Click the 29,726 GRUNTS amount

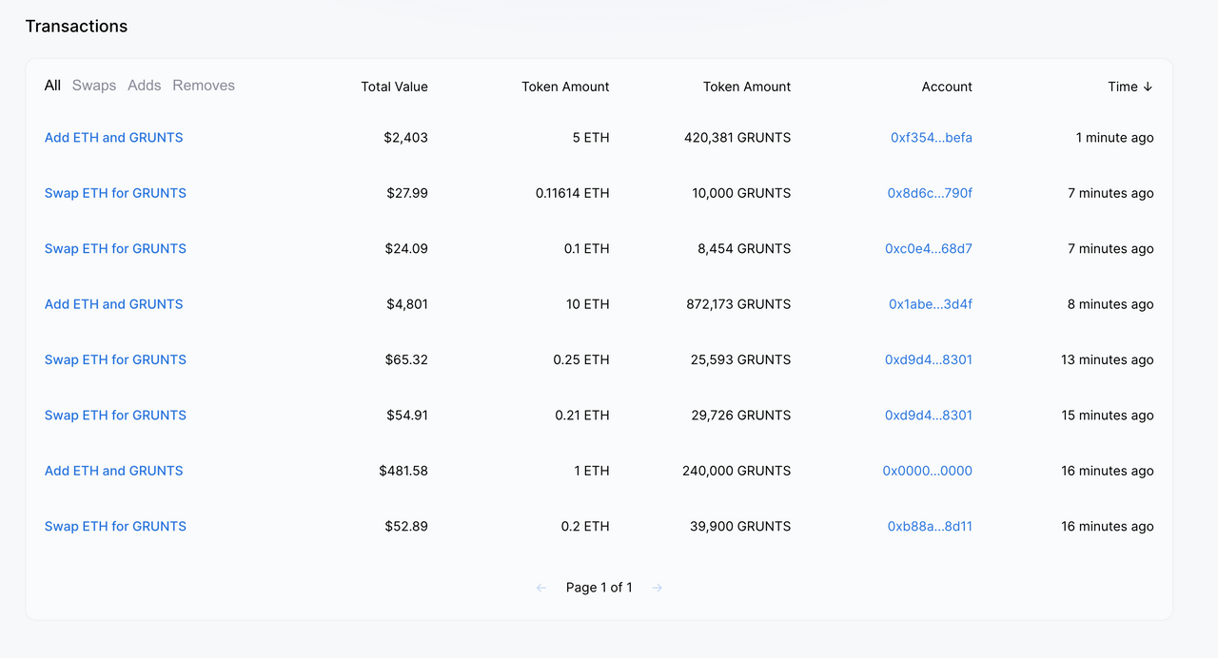coord(741,416)
